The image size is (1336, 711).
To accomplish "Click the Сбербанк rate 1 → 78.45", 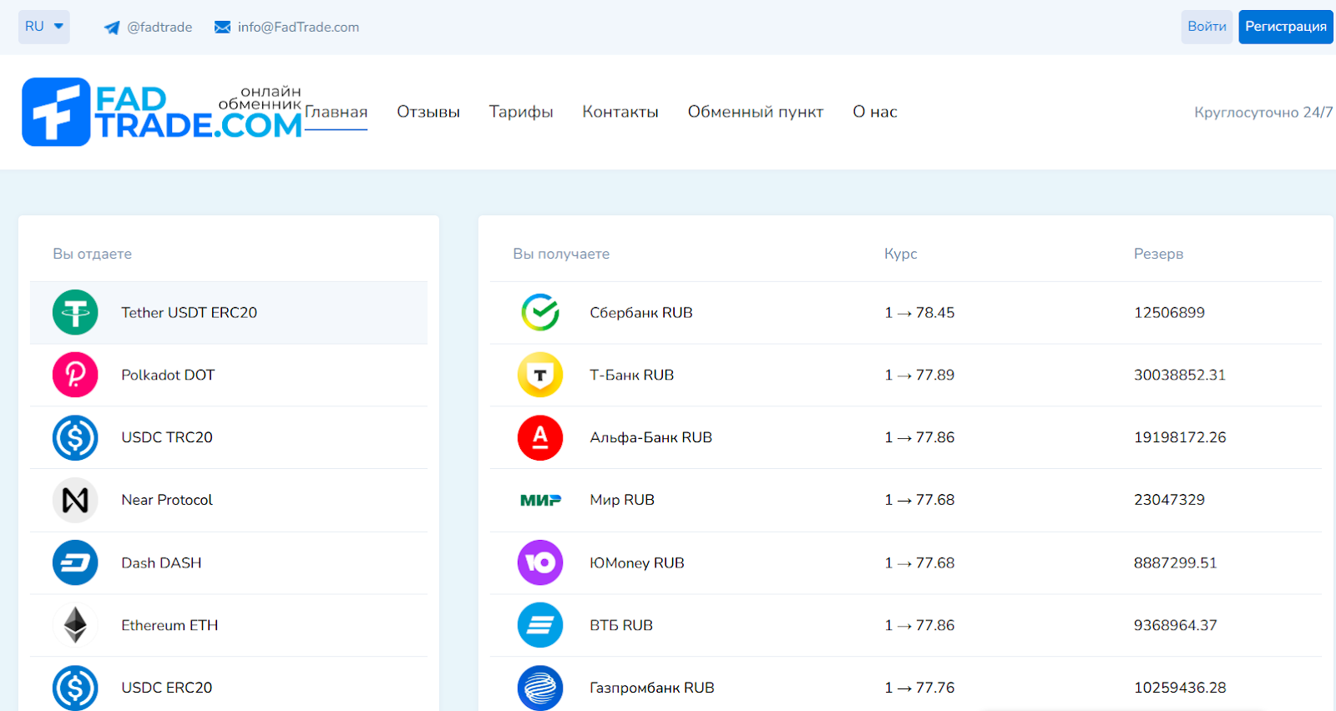I will point(919,312).
